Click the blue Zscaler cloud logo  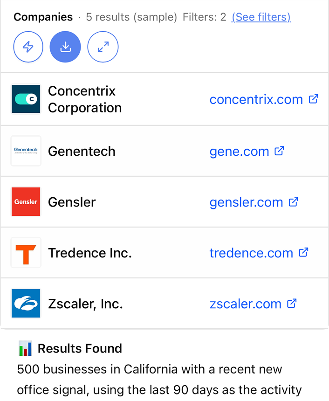[x=26, y=304]
